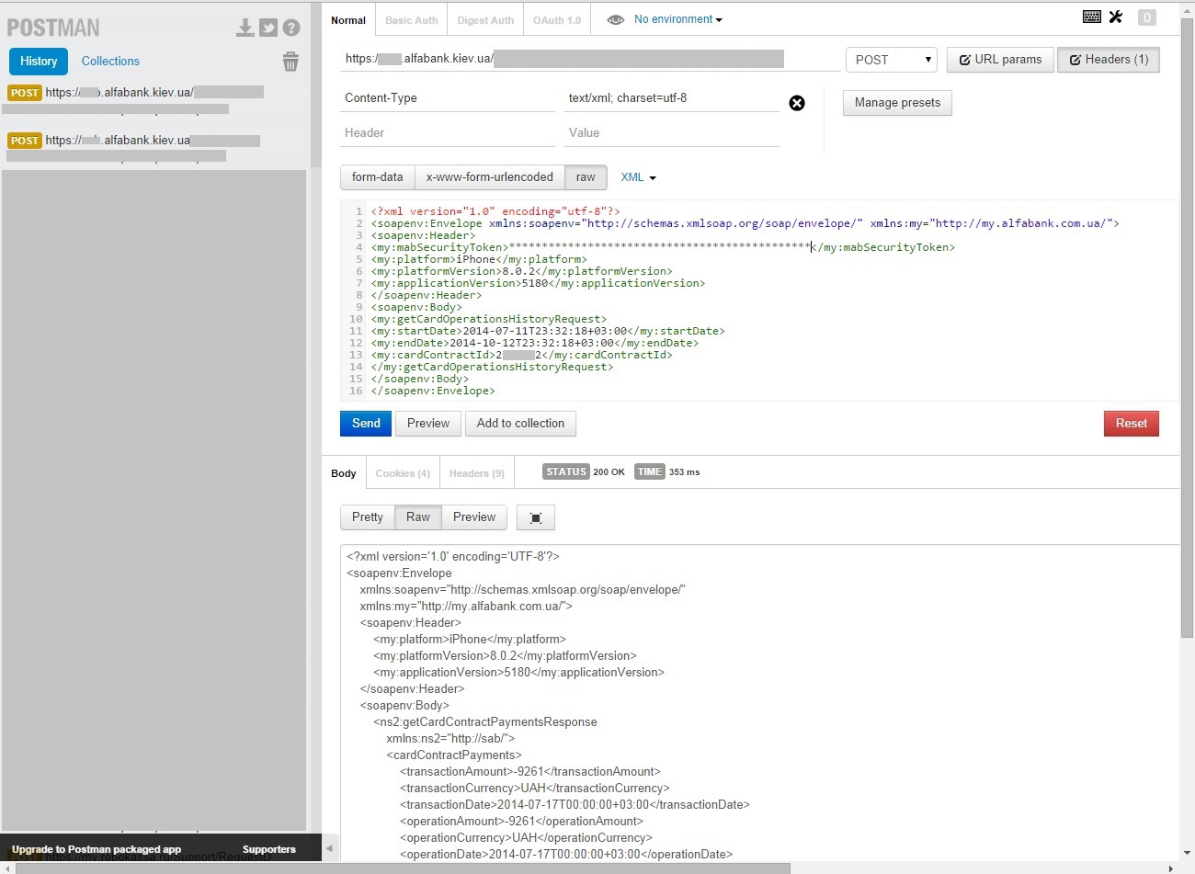Choose x-www-form-urlencoded body type
The width and height of the screenshot is (1195, 874).
click(490, 177)
